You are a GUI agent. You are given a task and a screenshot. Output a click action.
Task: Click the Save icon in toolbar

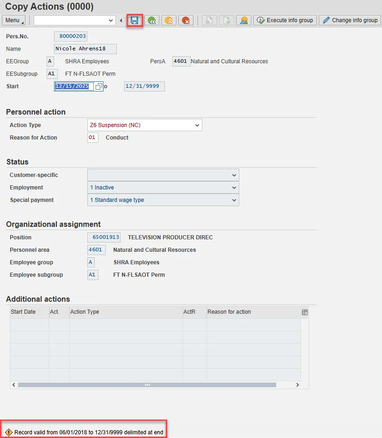tap(134, 20)
